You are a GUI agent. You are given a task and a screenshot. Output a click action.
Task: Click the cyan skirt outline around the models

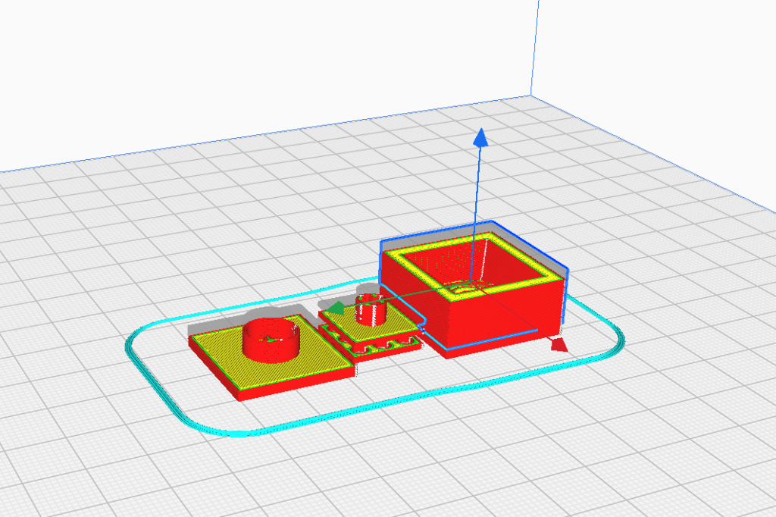(303, 425)
